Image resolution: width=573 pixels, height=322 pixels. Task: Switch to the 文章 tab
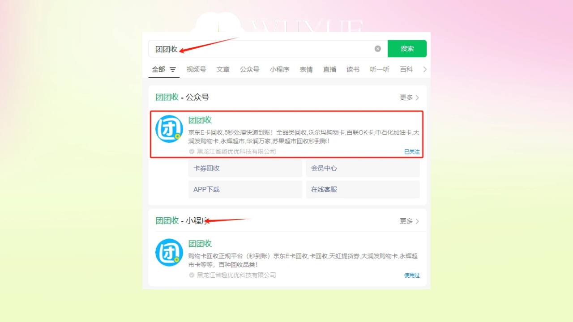pyautogui.click(x=223, y=69)
